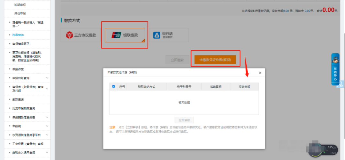Click the 暂无数据 empty table text

click(x=184, y=103)
